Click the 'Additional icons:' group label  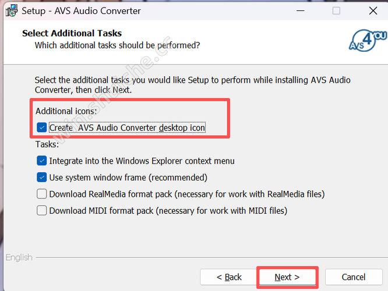pyautogui.click(x=66, y=111)
